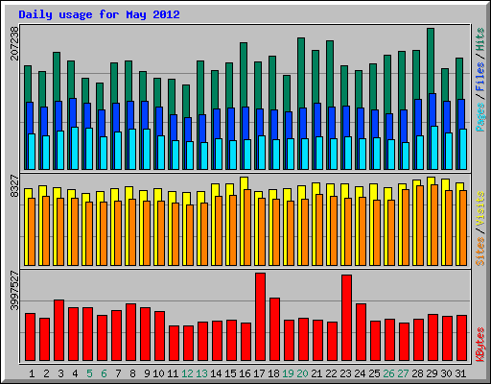Viewport: 491px width, 384px height.
Task: Select the tallest red KBytes bar, day 17
Action: [260, 317]
